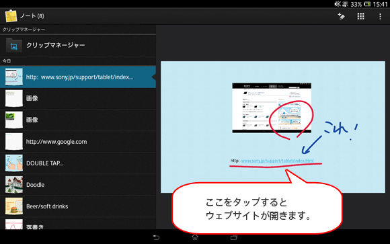Tap the 15:41 clock in the status bar

[381, 4]
